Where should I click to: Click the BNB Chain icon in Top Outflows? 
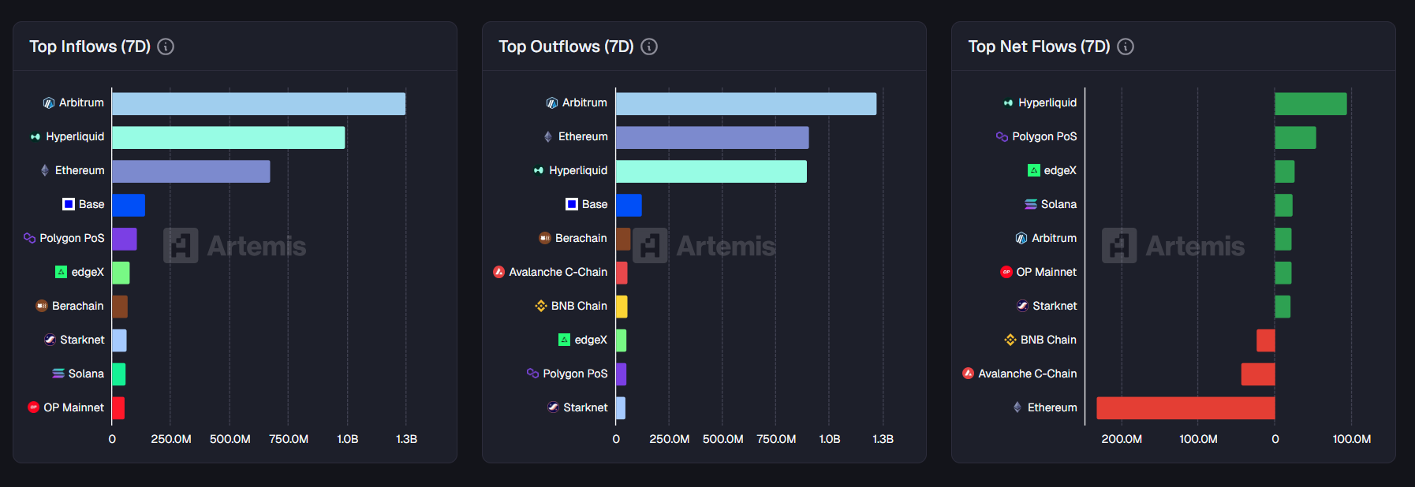tap(541, 306)
